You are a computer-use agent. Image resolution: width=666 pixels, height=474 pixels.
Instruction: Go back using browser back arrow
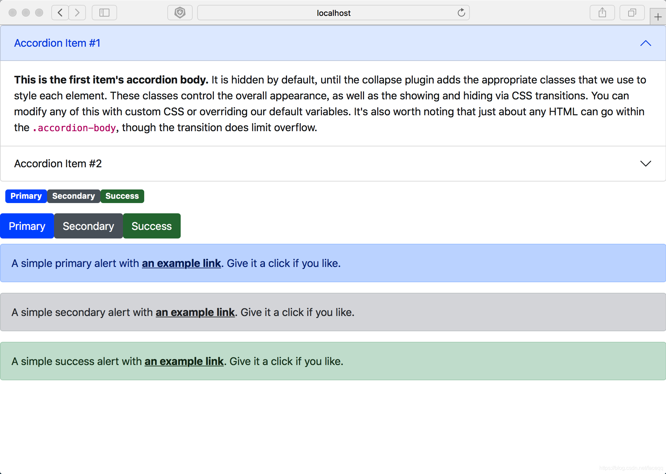click(x=60, y=13)
